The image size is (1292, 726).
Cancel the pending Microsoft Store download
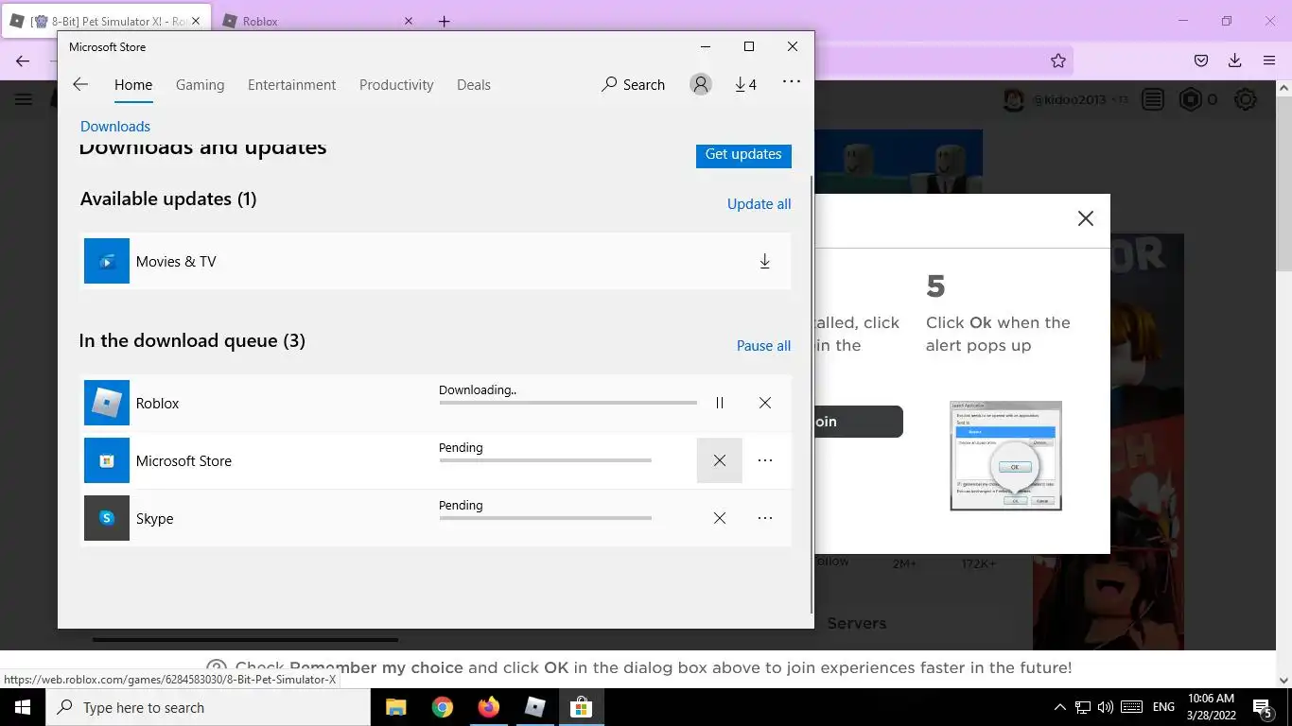(720, 460)
